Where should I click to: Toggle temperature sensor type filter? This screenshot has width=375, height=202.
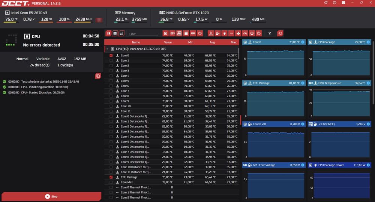coord(211,33)
